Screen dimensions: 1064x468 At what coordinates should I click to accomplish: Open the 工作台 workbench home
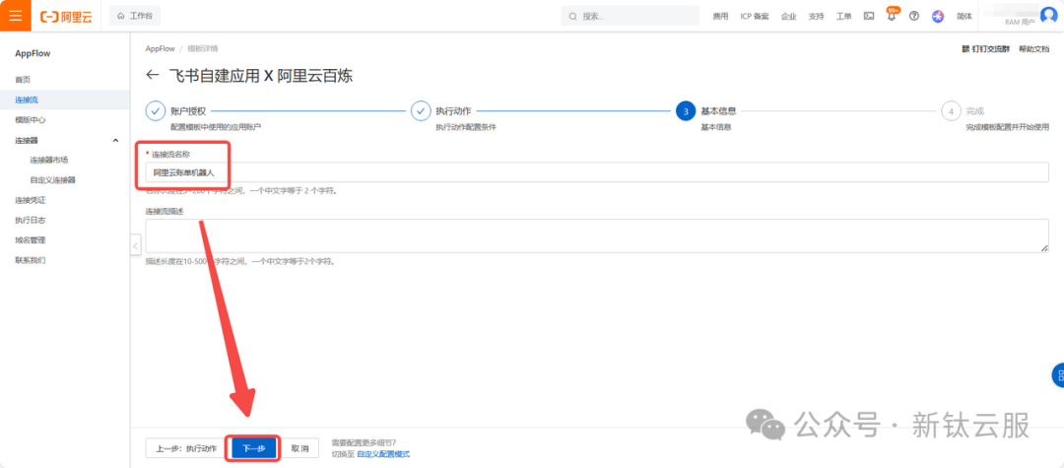(x=135, y=16)
